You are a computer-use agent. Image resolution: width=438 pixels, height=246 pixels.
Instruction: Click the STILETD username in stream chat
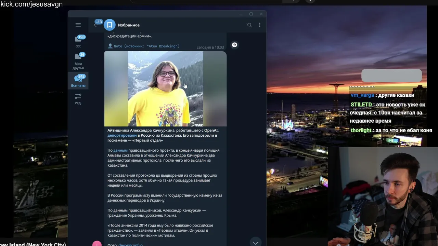pos(361,105)
